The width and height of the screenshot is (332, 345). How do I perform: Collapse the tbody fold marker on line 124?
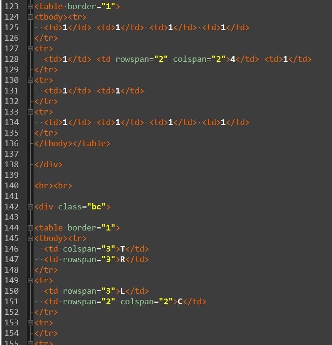pyautogui.click(x=30, y=17)
